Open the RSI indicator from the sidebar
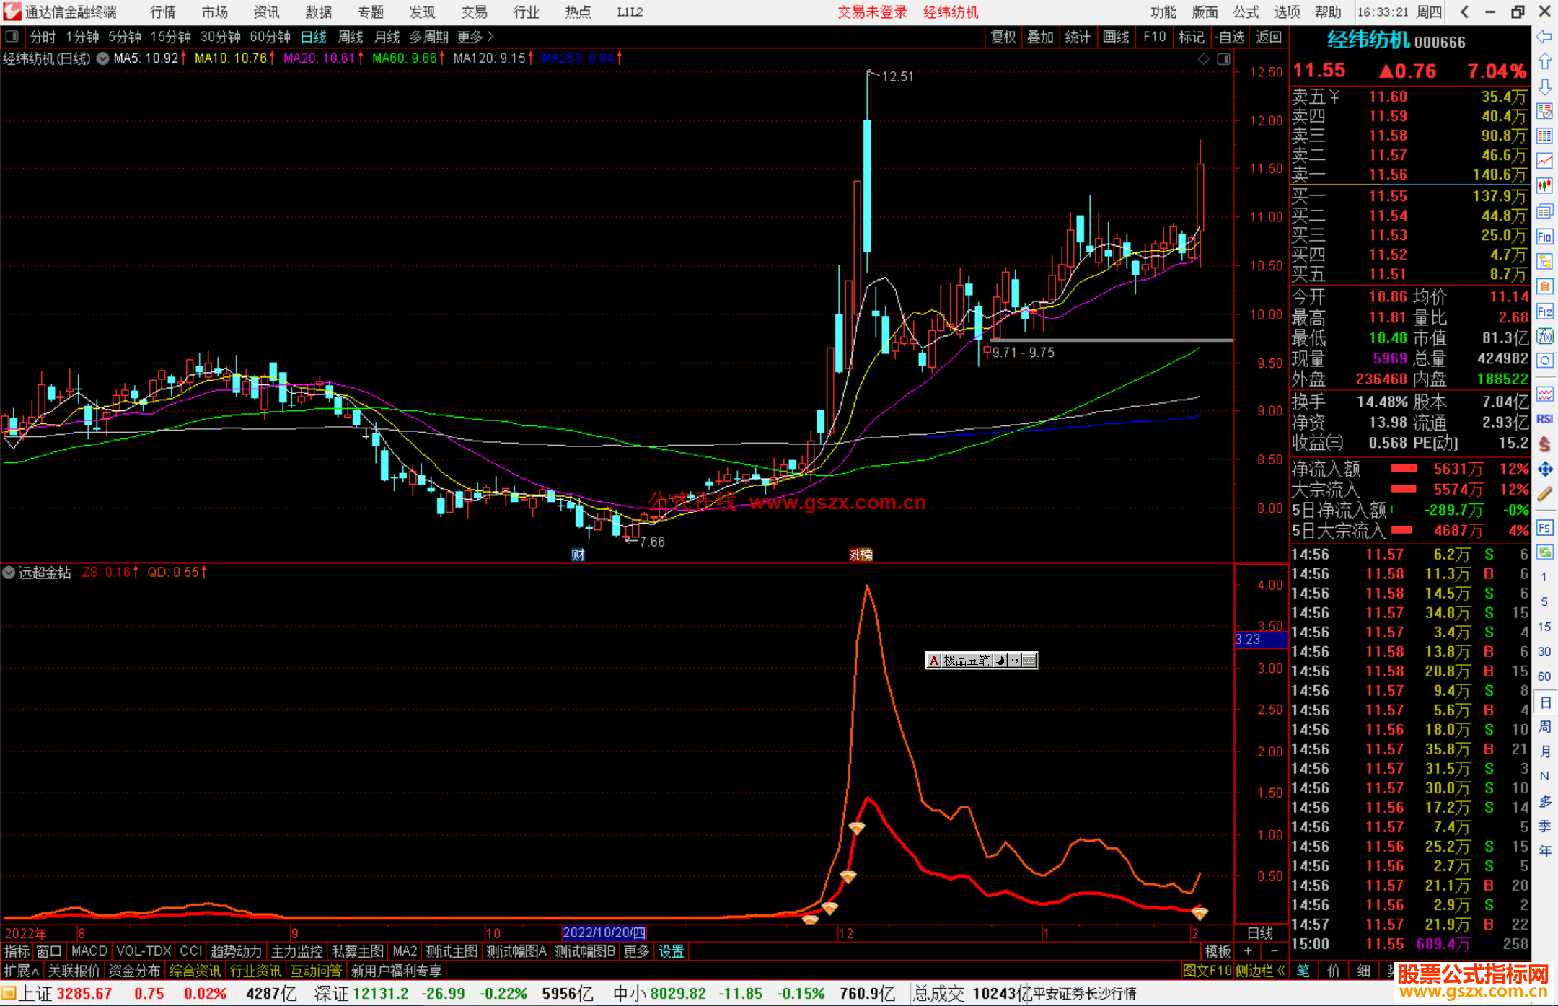This screenshot has width=1558, height=1006. tap(1544, 419)
